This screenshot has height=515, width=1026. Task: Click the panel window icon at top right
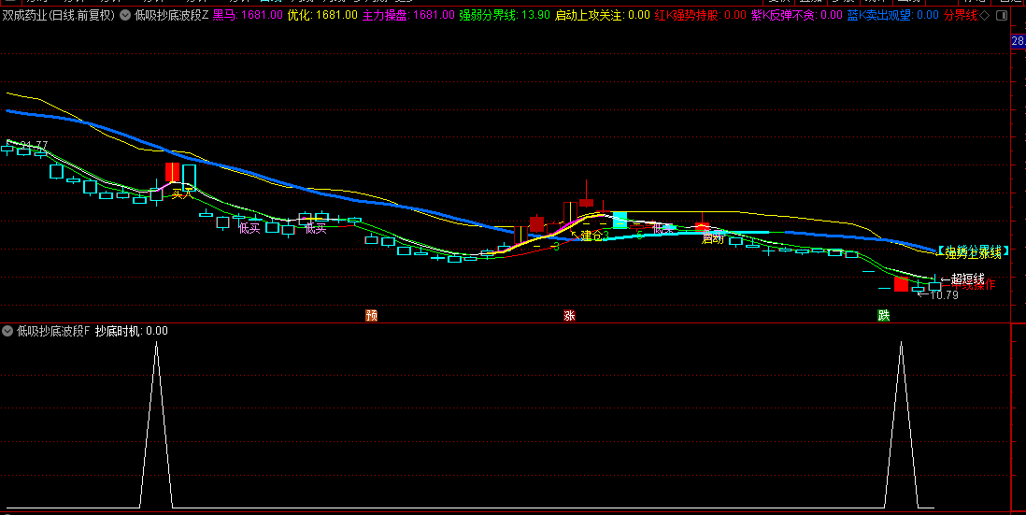coord(1002,15)
